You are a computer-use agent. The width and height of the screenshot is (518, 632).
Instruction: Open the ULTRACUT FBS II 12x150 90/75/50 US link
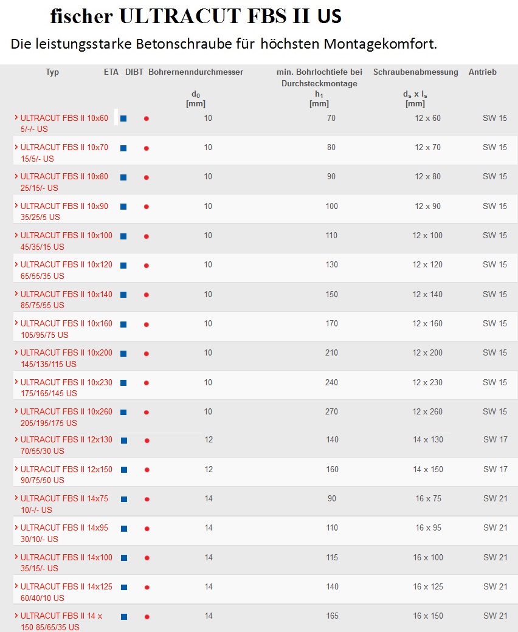(x=66, y=475)
